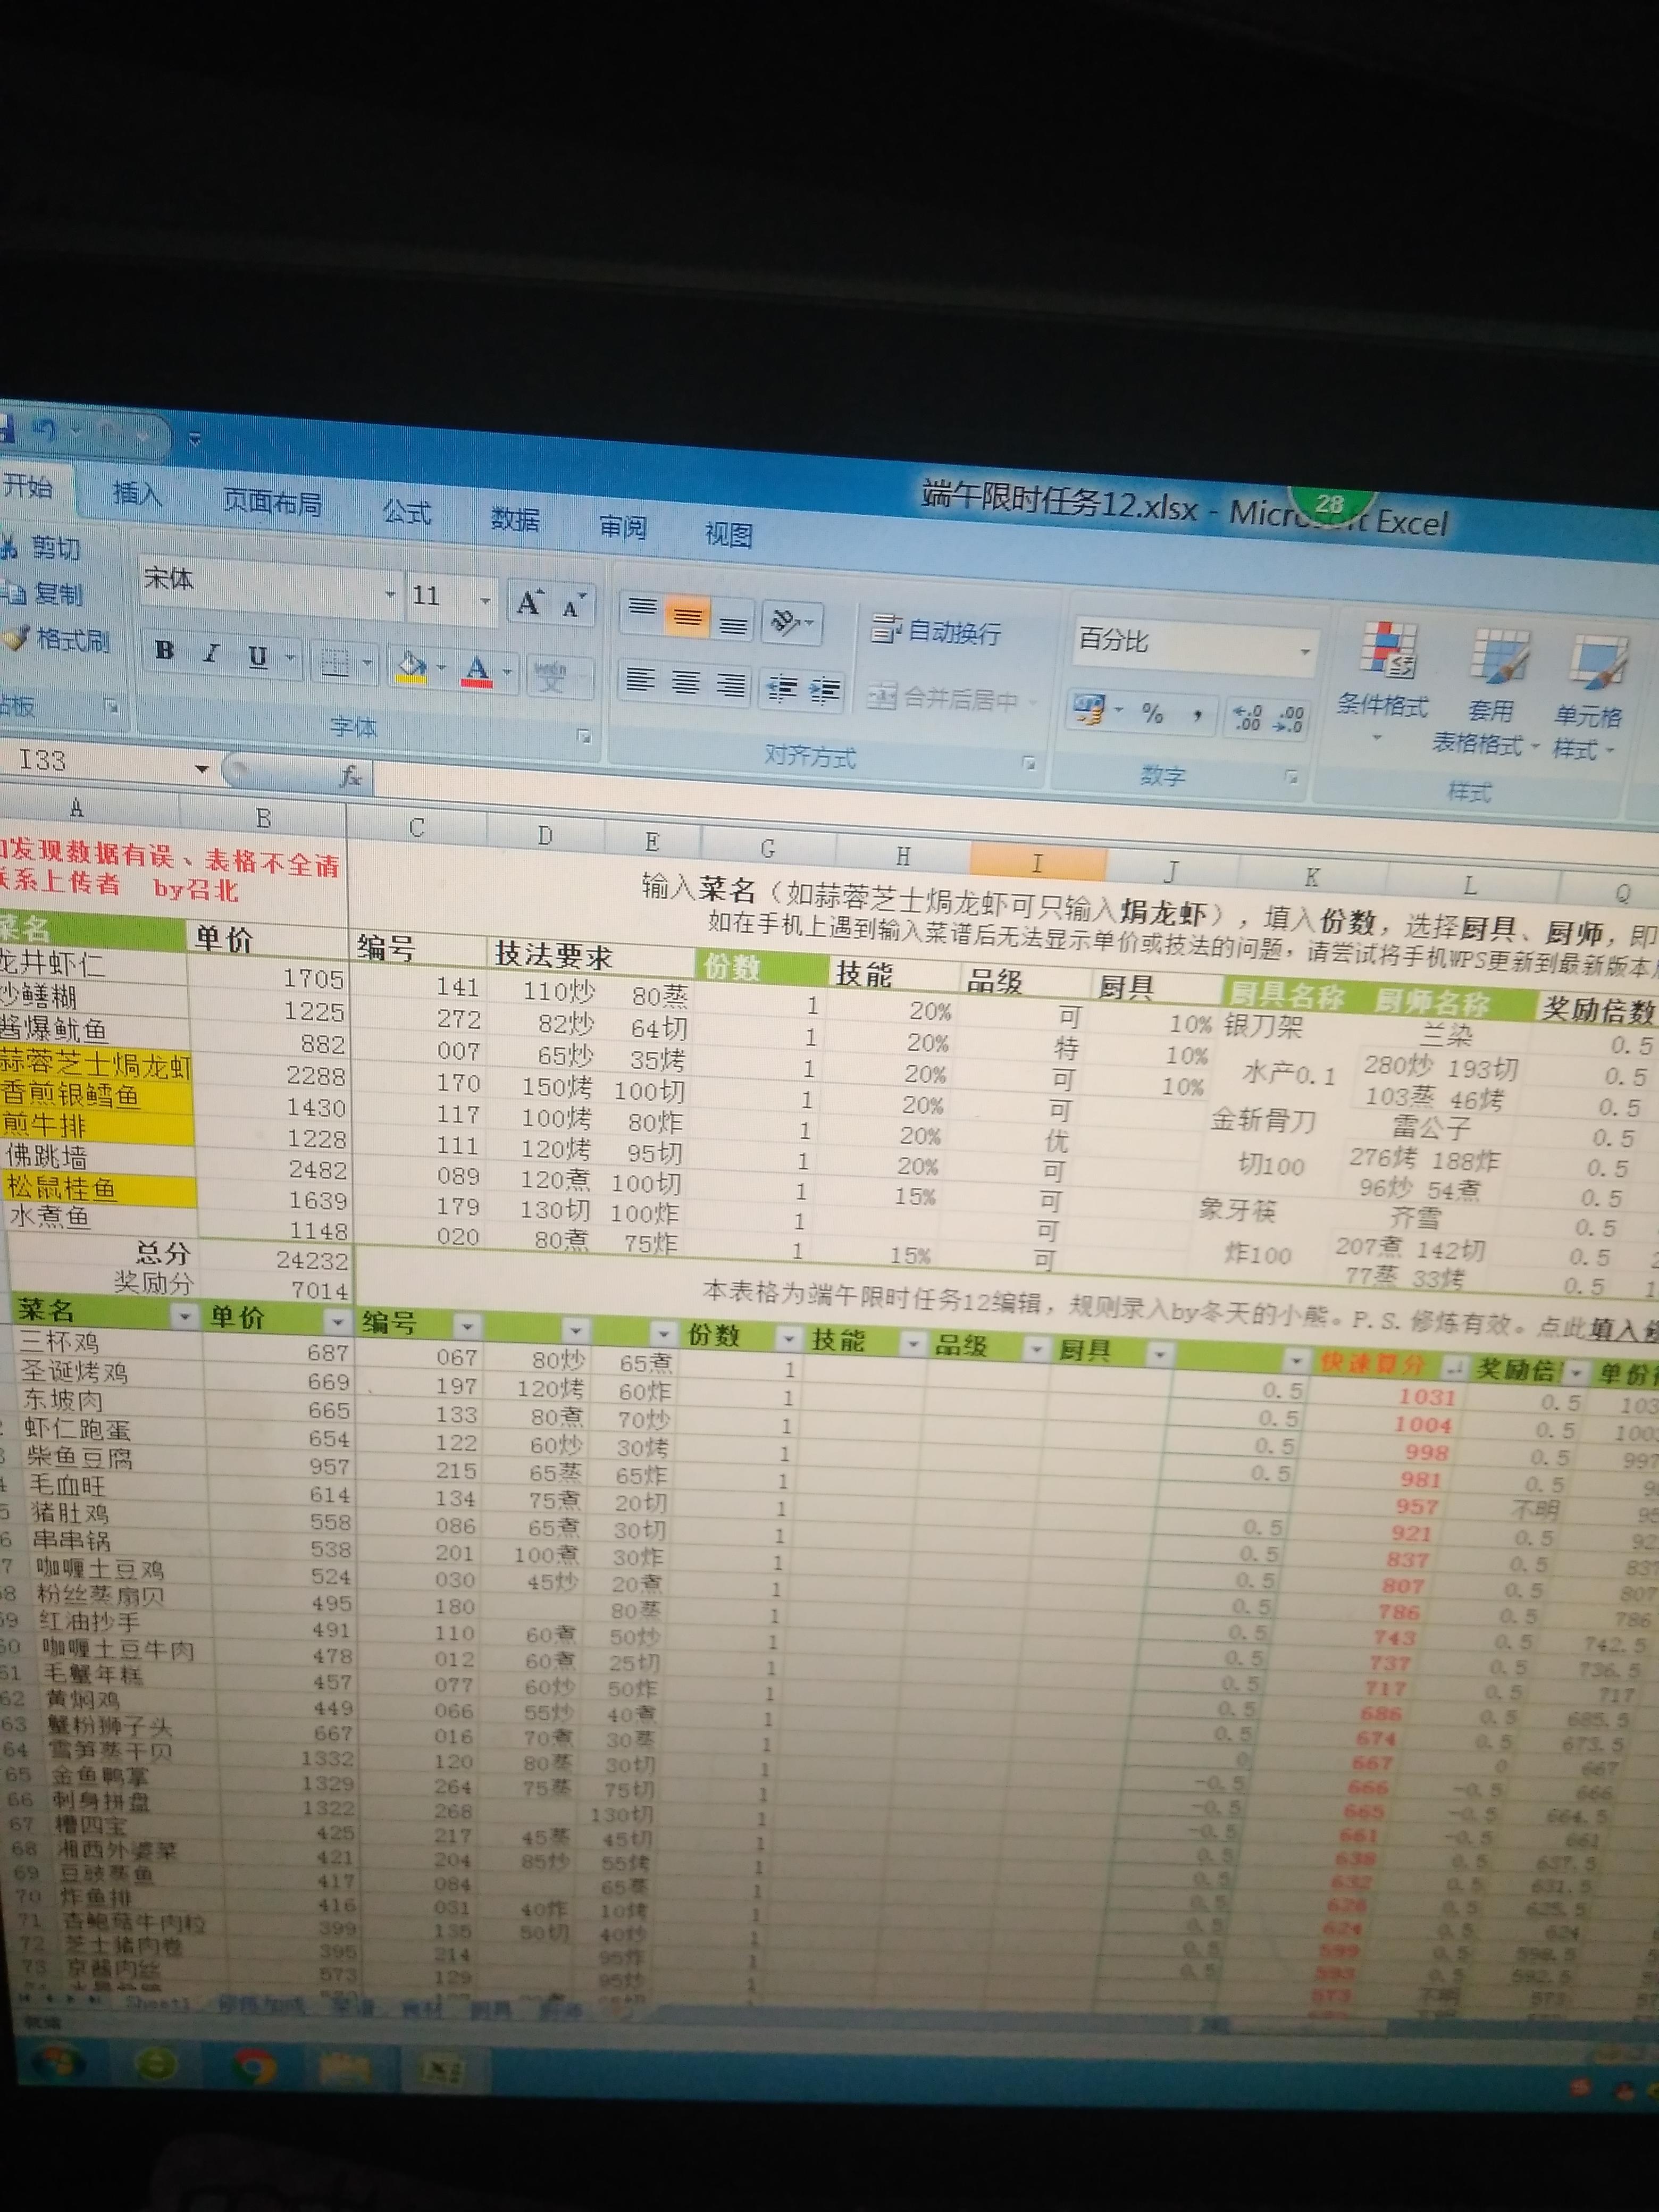Click the fx insert function button
1659x2212 pixels.
pos(351,775)
